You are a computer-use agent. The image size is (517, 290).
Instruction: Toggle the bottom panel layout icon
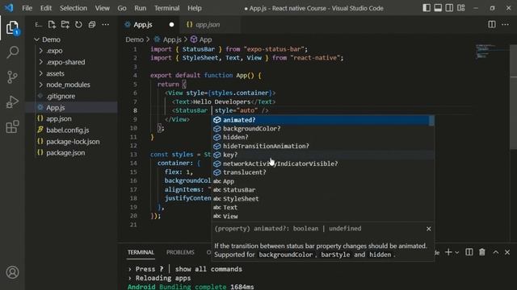click(438, 8)
